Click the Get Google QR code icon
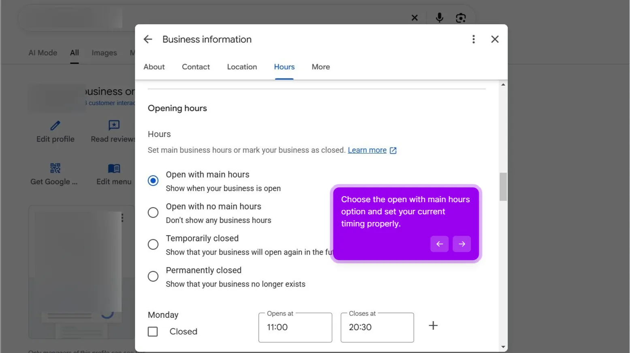Viewport: 630px width, 353px height. click(55, 168)
